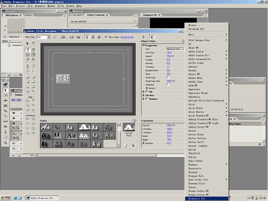Click the Font Size value 75.0
Screen dimensions: 268x201
169,53
